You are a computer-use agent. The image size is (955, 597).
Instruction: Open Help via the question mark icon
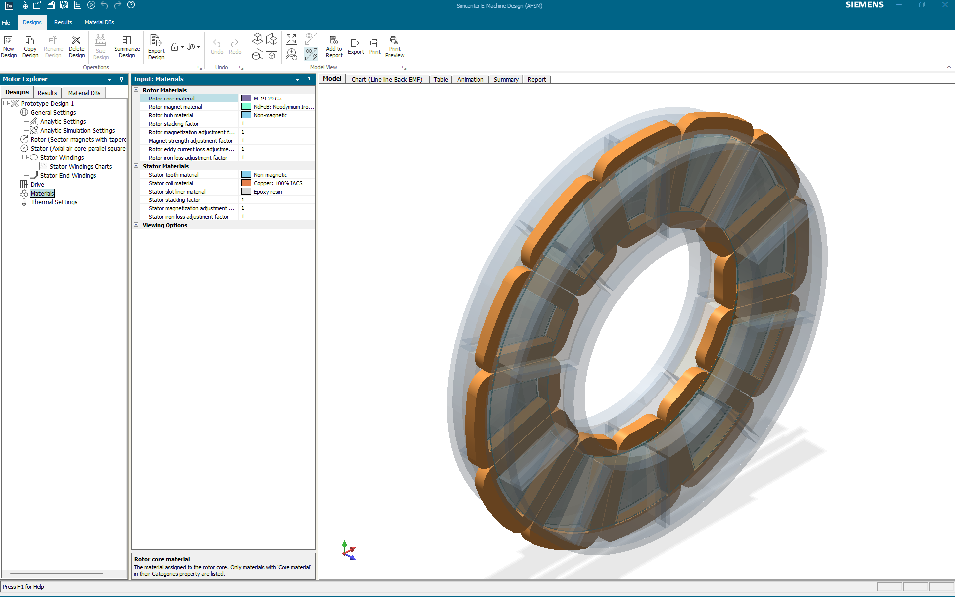[131, 5]
